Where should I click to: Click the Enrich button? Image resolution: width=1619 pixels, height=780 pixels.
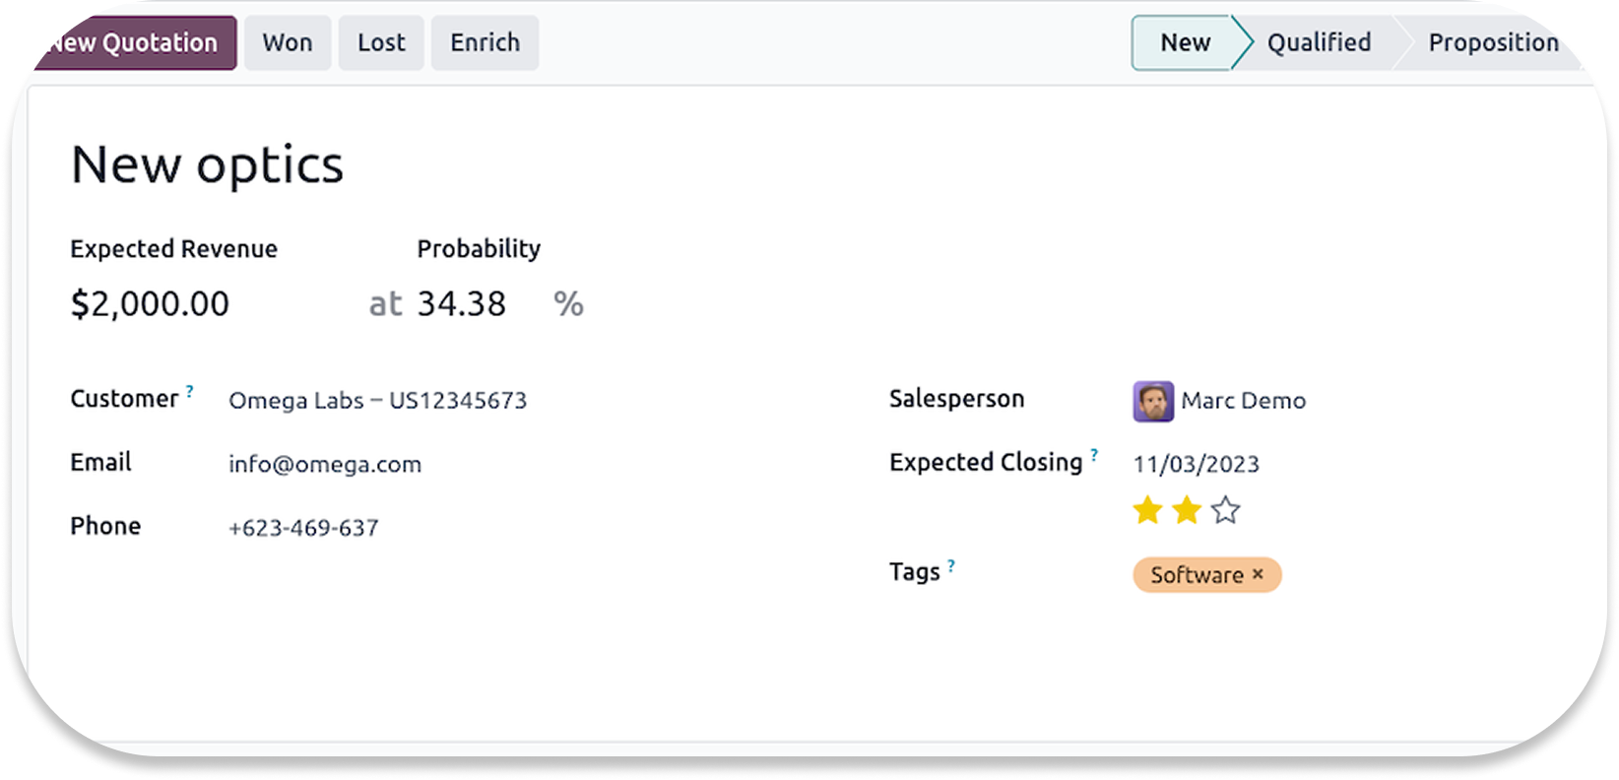(485, 42)
